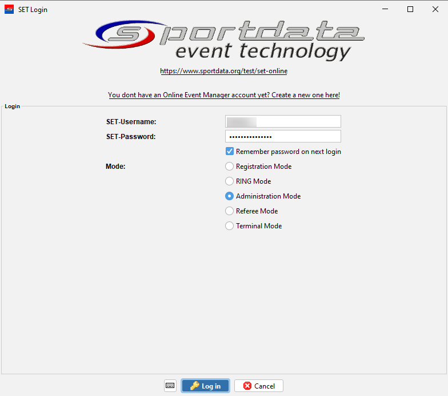Select Administration Mode radio button
The height and width of the screenshot is (396, 448).
pyautogui.click(x=230, y=196)
